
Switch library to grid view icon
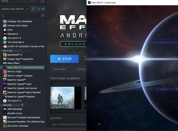click(42, 1)
